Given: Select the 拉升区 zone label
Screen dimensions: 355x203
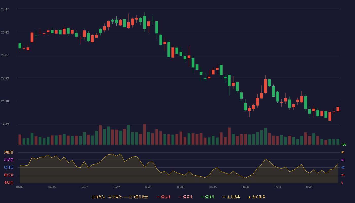Looking at the screenshot, I should pos(9,167).
